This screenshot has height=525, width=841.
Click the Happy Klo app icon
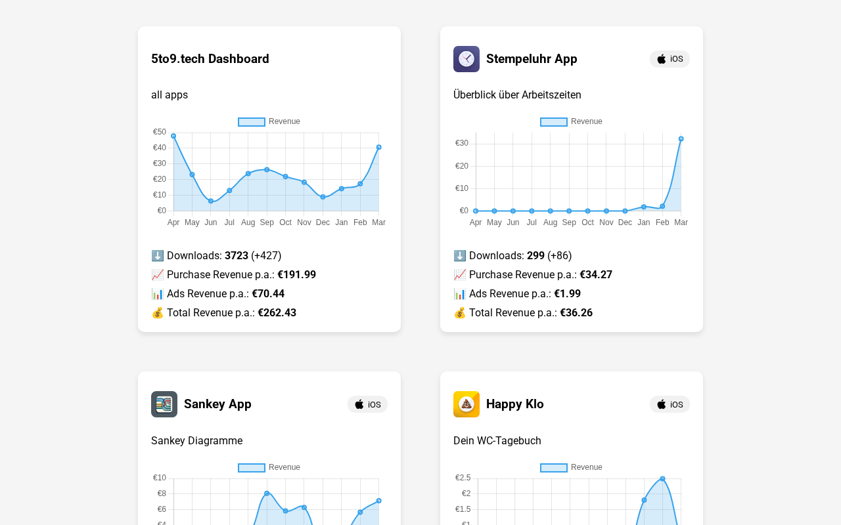pyautogui.click(x=466, y=404)
